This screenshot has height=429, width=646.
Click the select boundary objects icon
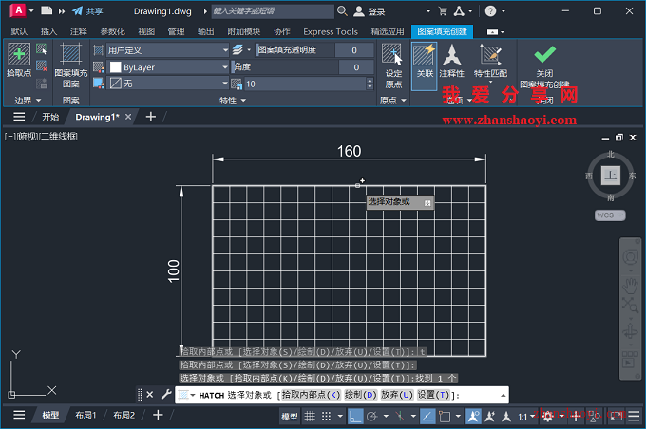41,49
